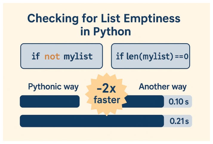Click the short dark bar under Pythonic way

(x=50, y=101)
